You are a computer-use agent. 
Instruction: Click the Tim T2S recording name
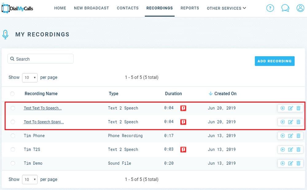click(32, 149)
